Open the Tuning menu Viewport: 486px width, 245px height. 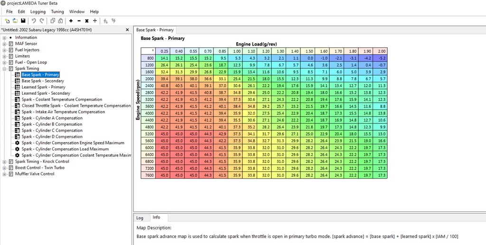click(x=57, y=11)
